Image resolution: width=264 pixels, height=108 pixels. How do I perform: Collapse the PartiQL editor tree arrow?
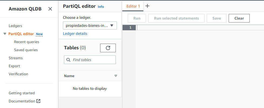[x=5, y=34]
